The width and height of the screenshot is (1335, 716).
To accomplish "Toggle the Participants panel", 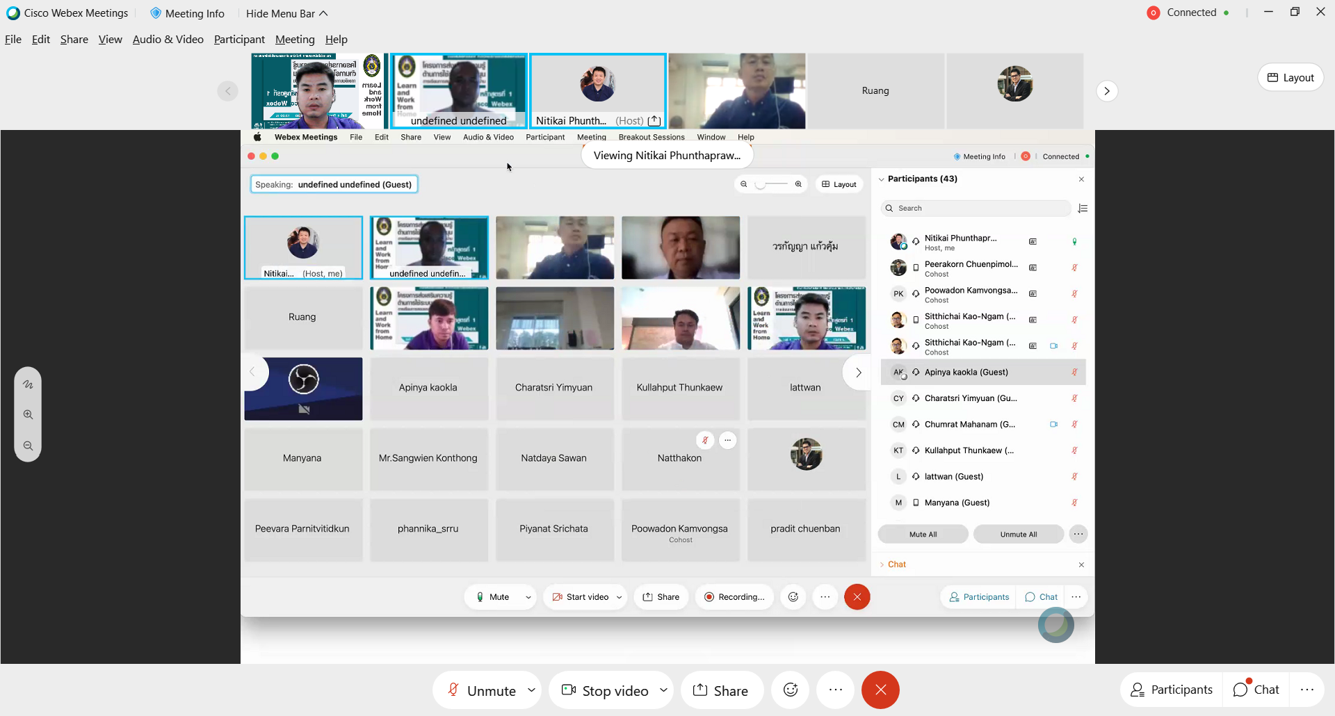I will point(1172,690).
